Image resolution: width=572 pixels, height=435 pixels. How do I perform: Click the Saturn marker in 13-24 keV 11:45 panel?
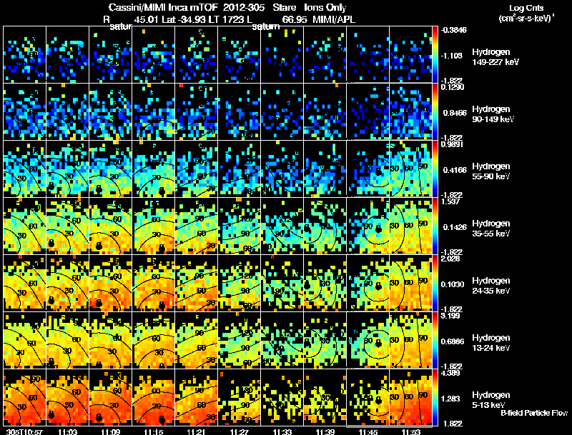378,343
